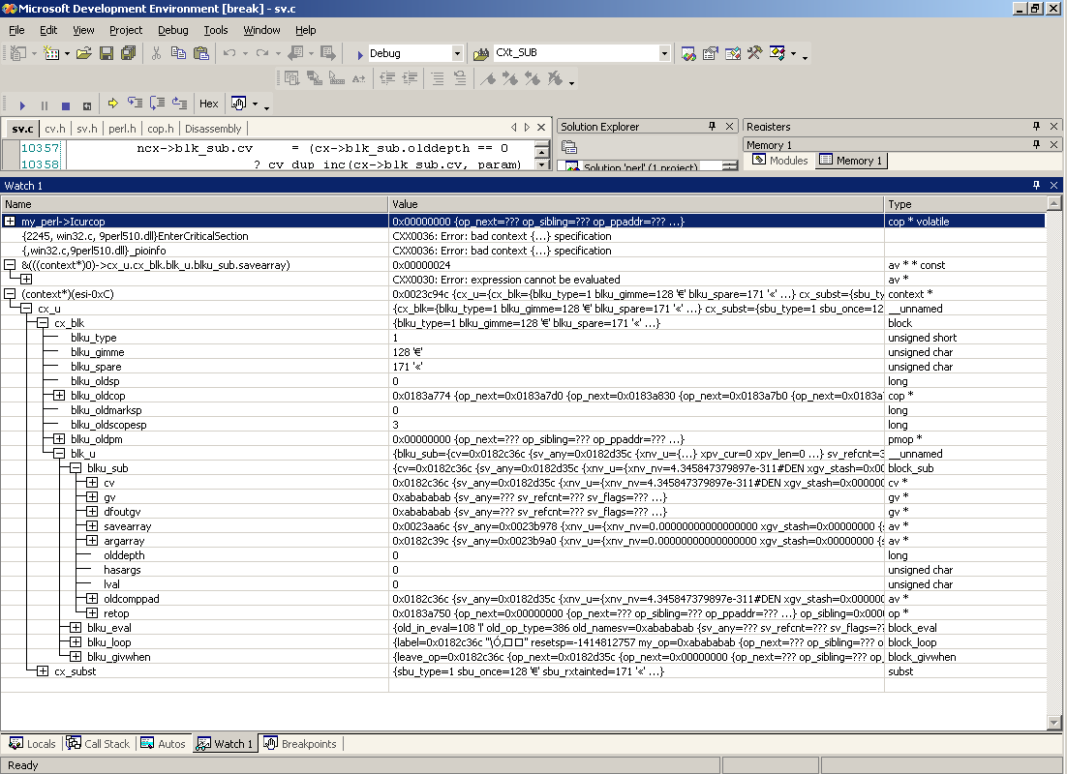This screenshot has width=1067, height=774.
Task: Open the Project menu
Action: 126,30
